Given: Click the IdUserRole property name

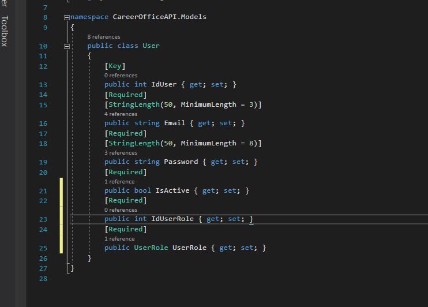Looking at the screenshot, I should point(172,219).
